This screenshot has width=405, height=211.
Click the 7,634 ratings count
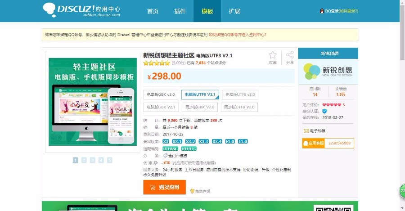[201, 63]
